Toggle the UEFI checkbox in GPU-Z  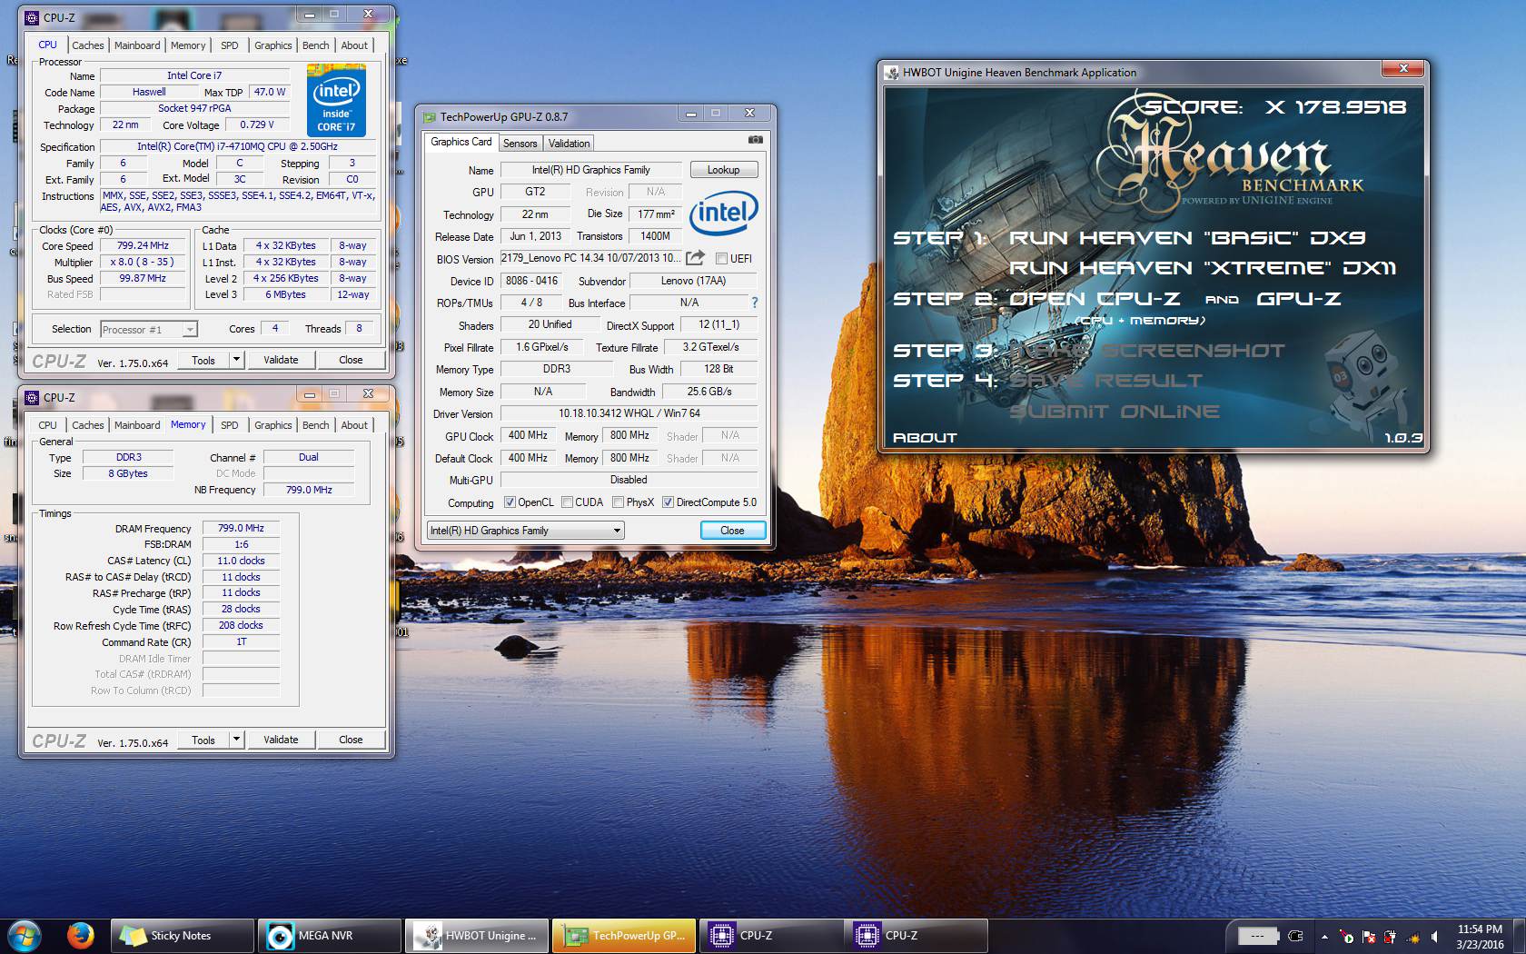pos(721,258)
